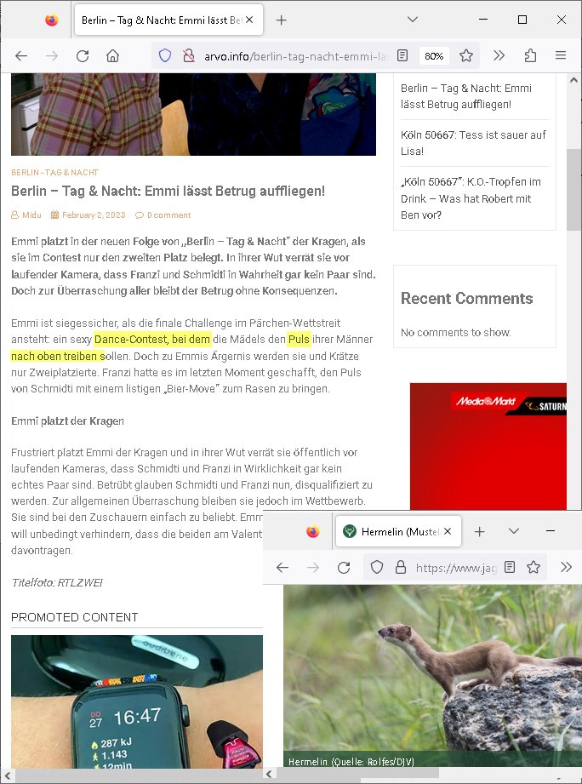Open the BERLIN - TAG & NACHT category link
This screenshot has height=784, width=582.
point(55,173)
